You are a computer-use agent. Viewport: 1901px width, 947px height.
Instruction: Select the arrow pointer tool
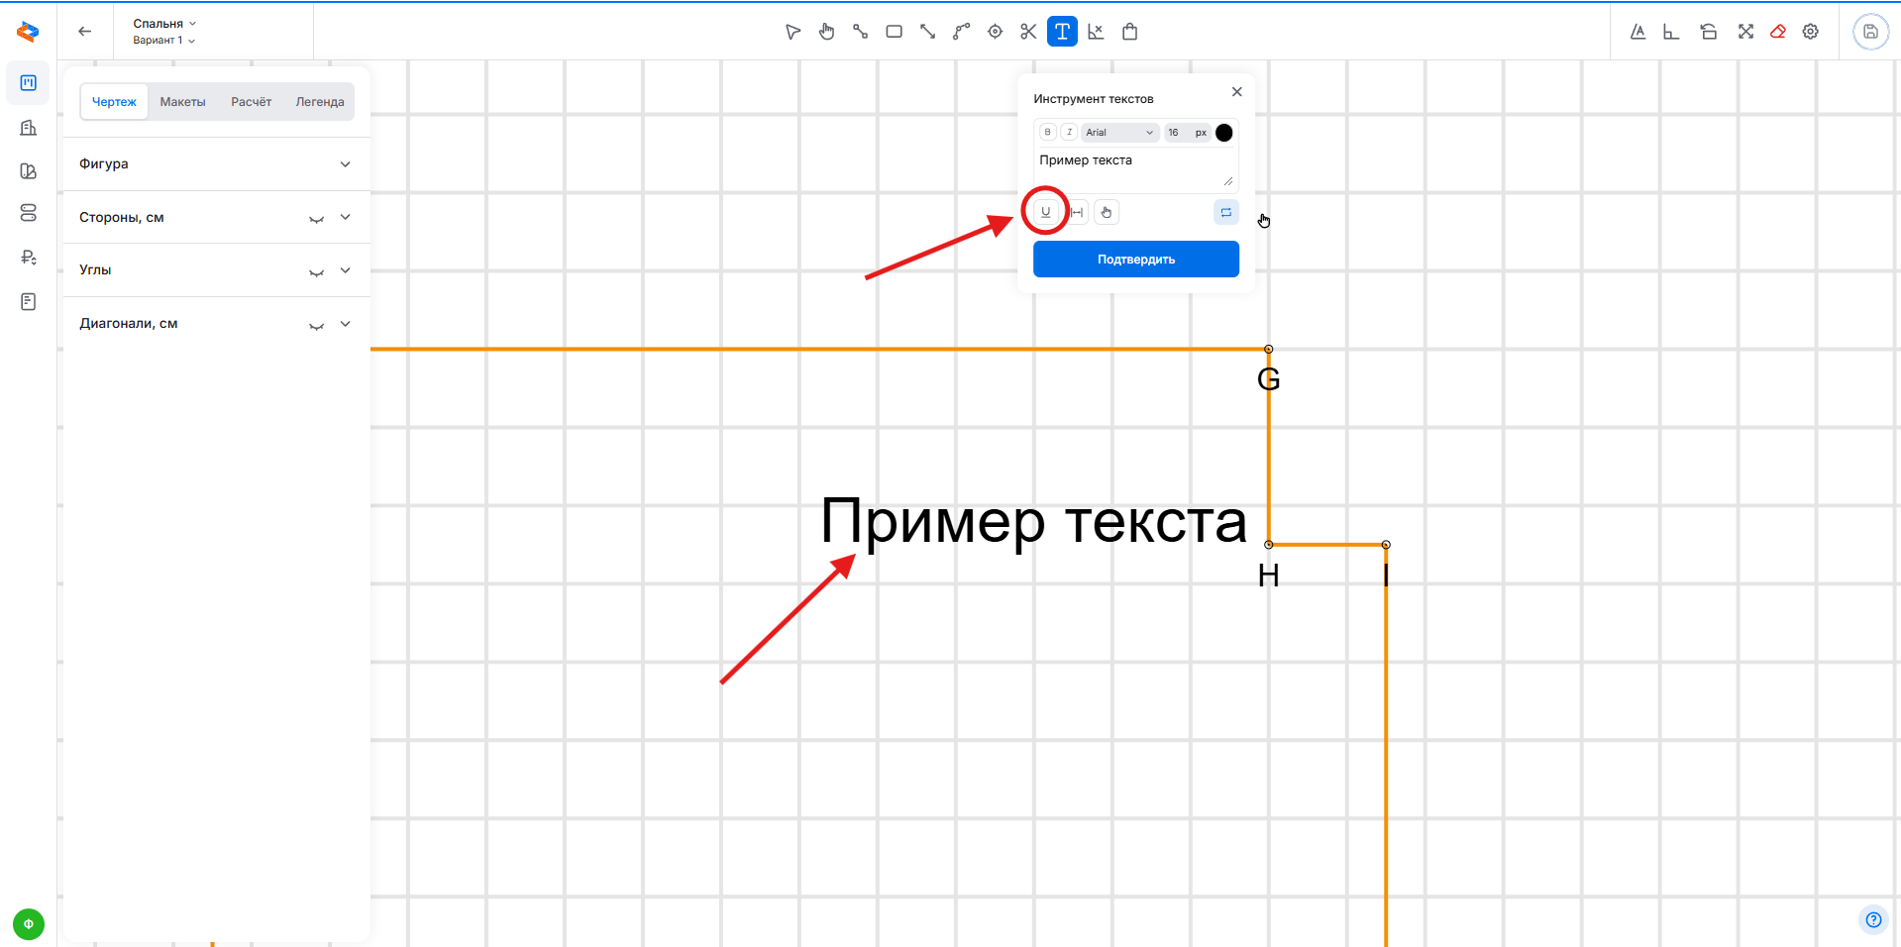[x=792, y=32]
